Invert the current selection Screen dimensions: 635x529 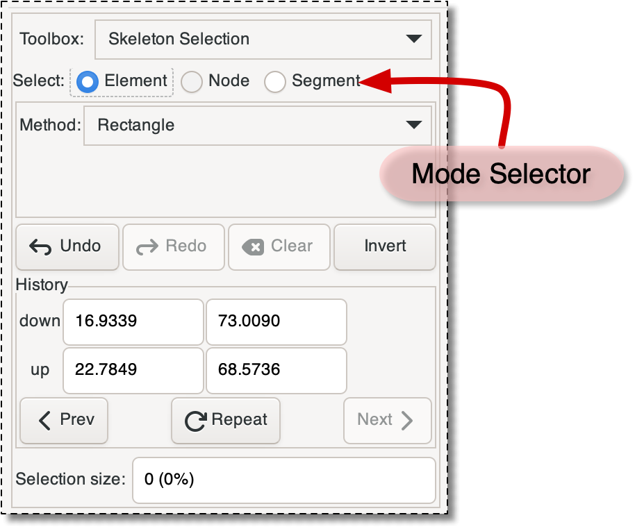tap(384, 246)
